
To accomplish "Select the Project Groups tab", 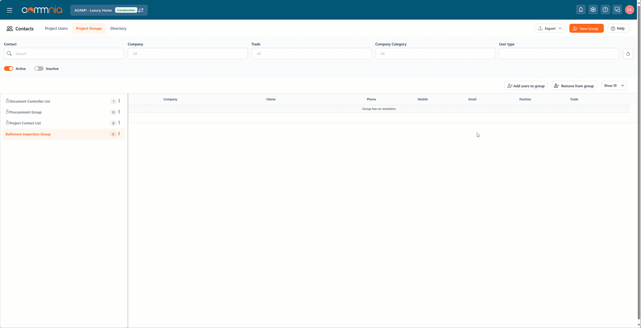I will tap(89, 28).
